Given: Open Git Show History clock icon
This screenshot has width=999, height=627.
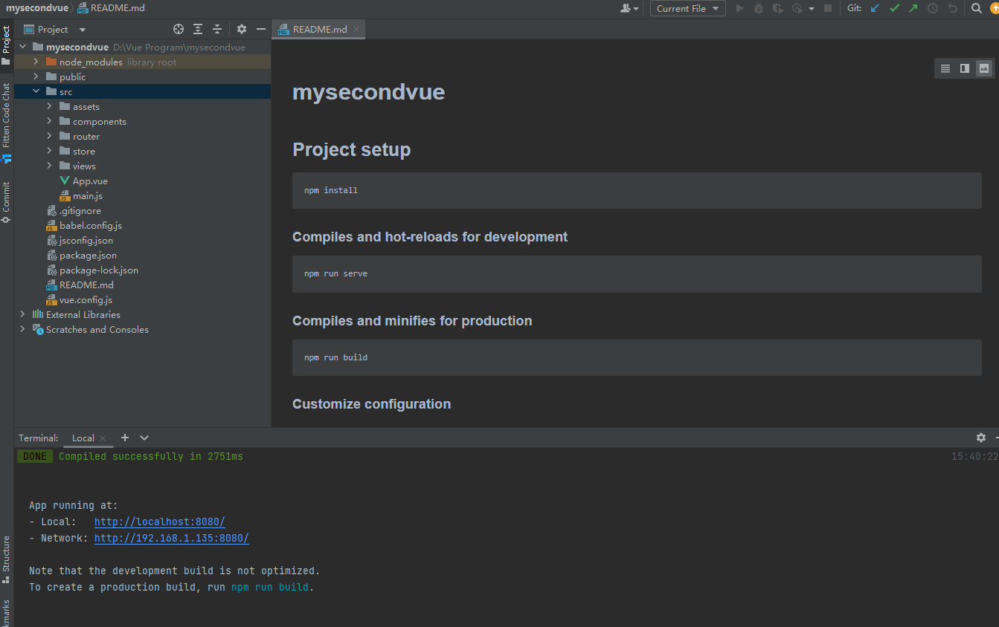Looking at the screenshot, I should tap(933, 8).
